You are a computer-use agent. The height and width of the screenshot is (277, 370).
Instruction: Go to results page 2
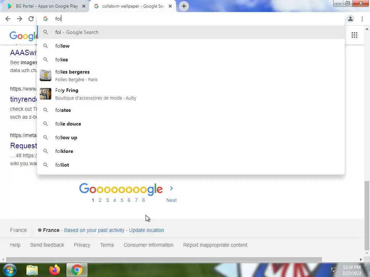[x=100, y=200]
